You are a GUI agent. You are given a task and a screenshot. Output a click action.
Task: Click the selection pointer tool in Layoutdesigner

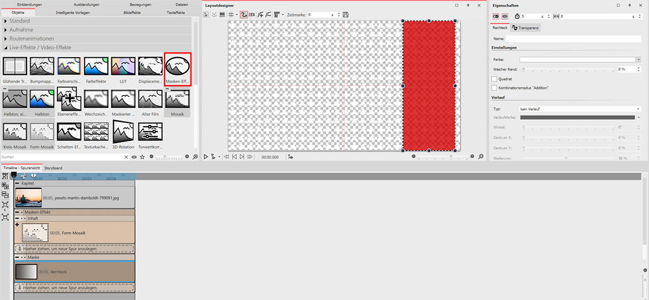pos(206,15)
